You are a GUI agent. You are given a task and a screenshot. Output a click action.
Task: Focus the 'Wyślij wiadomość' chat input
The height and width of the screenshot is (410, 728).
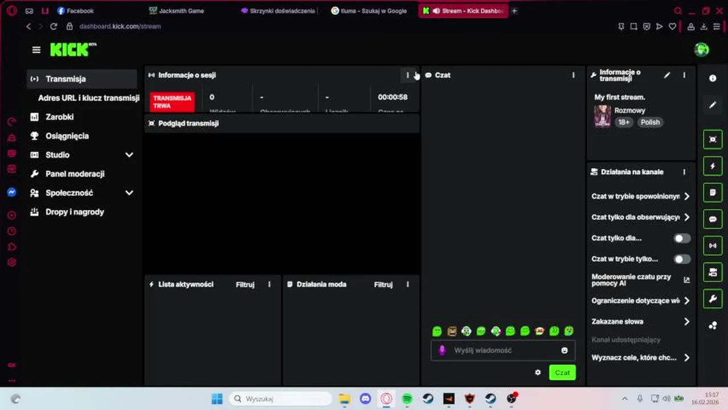(x=503, y=350)
